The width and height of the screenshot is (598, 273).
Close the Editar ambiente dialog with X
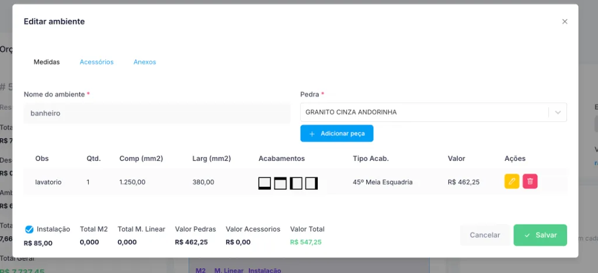tap(565, 22)
